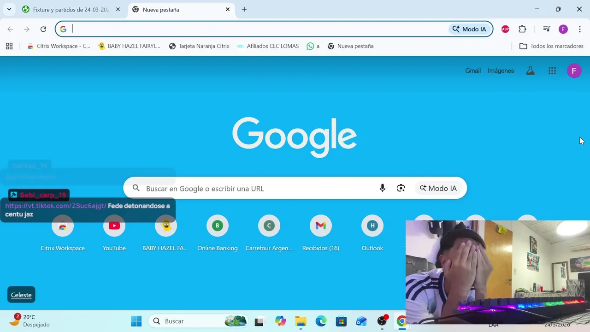Open OBS Studio from the taskbar

pyautogui.click(x=382, y=321)
